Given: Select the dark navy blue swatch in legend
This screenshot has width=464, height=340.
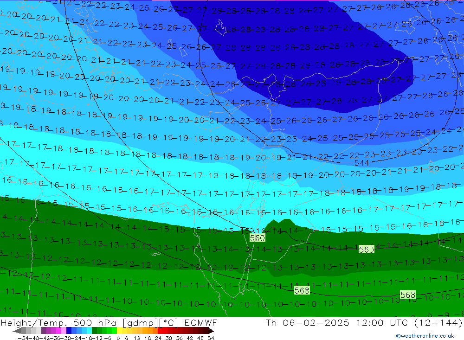Looking at the screenshot, I should [x=69, y=331].
